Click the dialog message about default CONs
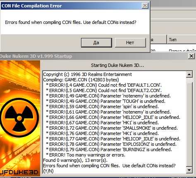Screen dimensions: 196x178 click(x=71, y=22)
